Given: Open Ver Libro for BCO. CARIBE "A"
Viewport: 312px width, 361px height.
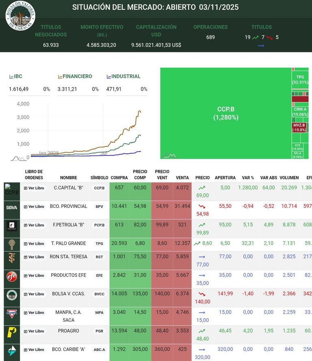Looking at the screenshot, I should tap(34, 350).
